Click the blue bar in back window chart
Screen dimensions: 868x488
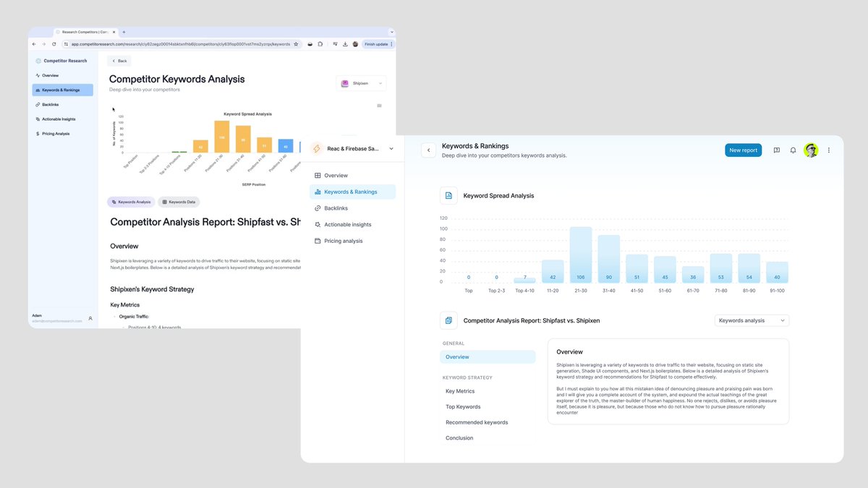286,146
